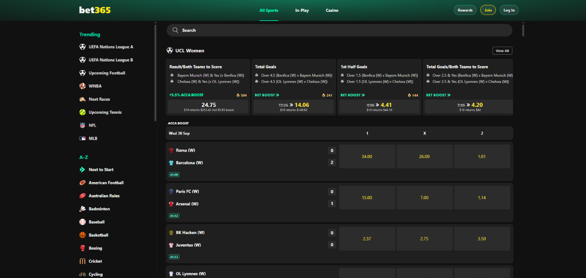The width and height of the screenshot is (586, 278).
Task: Click the MLB logo icon
Action: pyautogui.click(x=82, y=138)
